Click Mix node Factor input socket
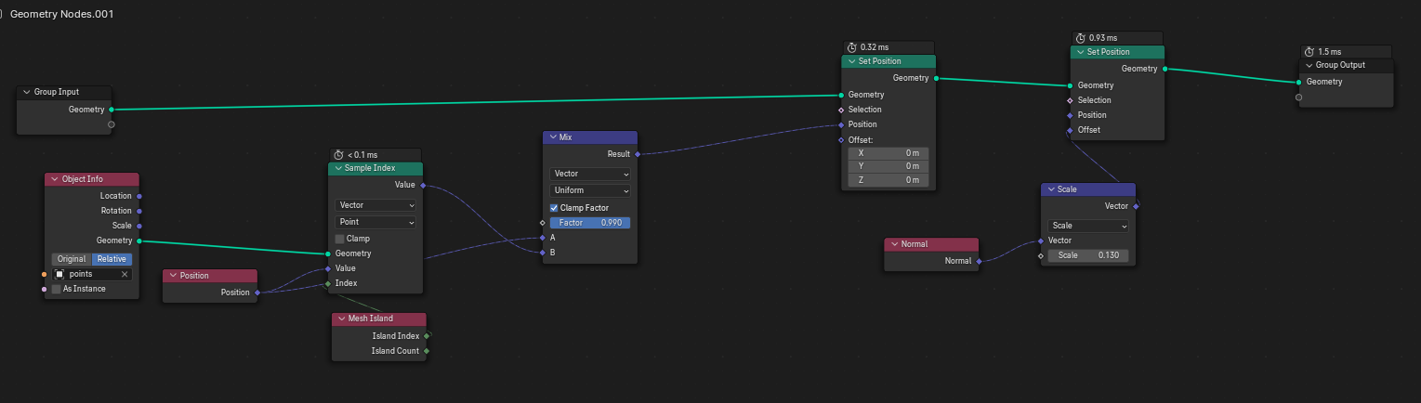The image size is (1421, 403). [543, 223]
